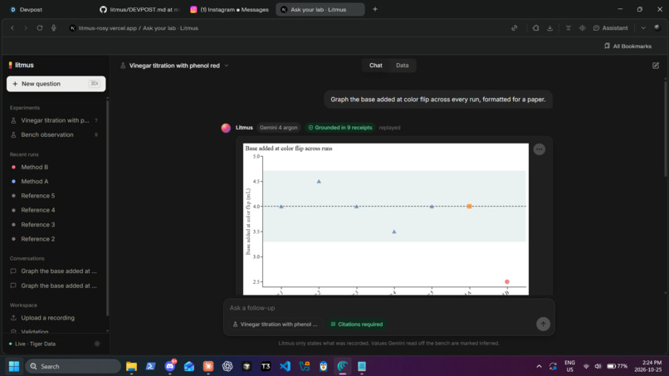The height and width of the screenshot is (376, 669).
Task: Open Reference 4 run
Action: coord(37,210)
